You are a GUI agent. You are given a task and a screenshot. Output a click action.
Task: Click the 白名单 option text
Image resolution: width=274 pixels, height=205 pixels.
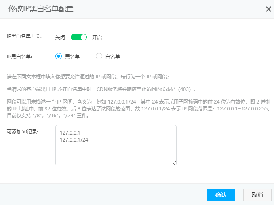pos(113,57)
